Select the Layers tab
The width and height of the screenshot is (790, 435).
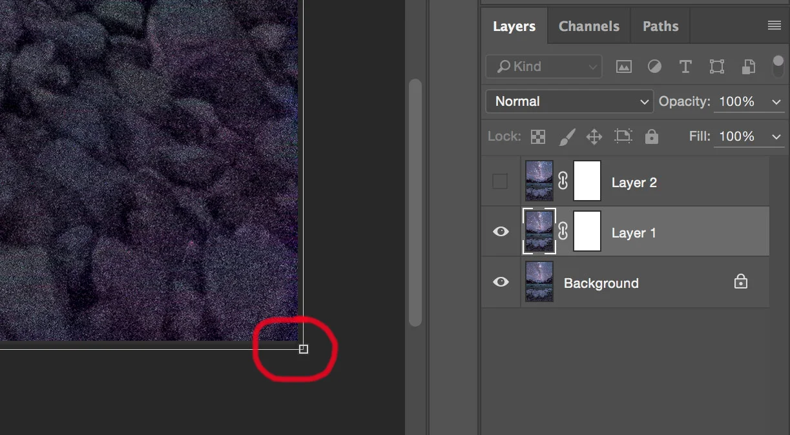[x=514, y=26]
